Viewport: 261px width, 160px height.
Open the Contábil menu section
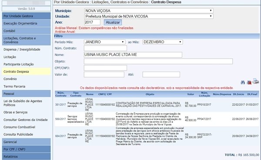(x=26, y=31)
